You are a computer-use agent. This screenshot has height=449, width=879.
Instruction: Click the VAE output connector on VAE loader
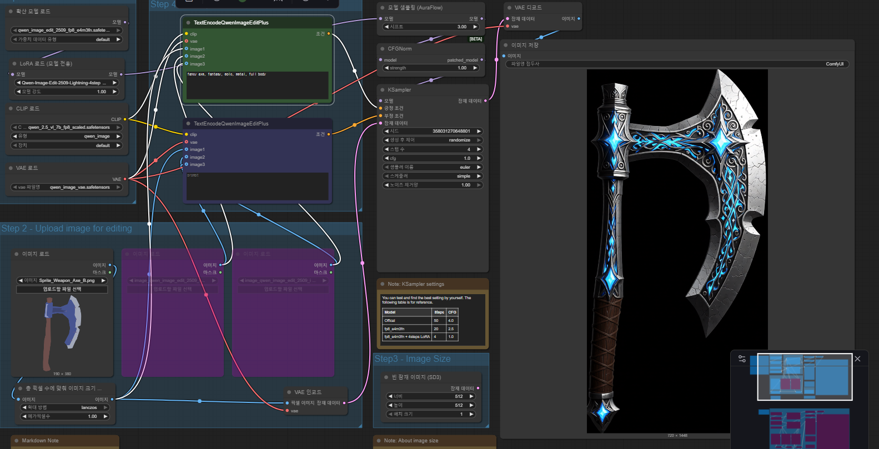coord(125,179)
